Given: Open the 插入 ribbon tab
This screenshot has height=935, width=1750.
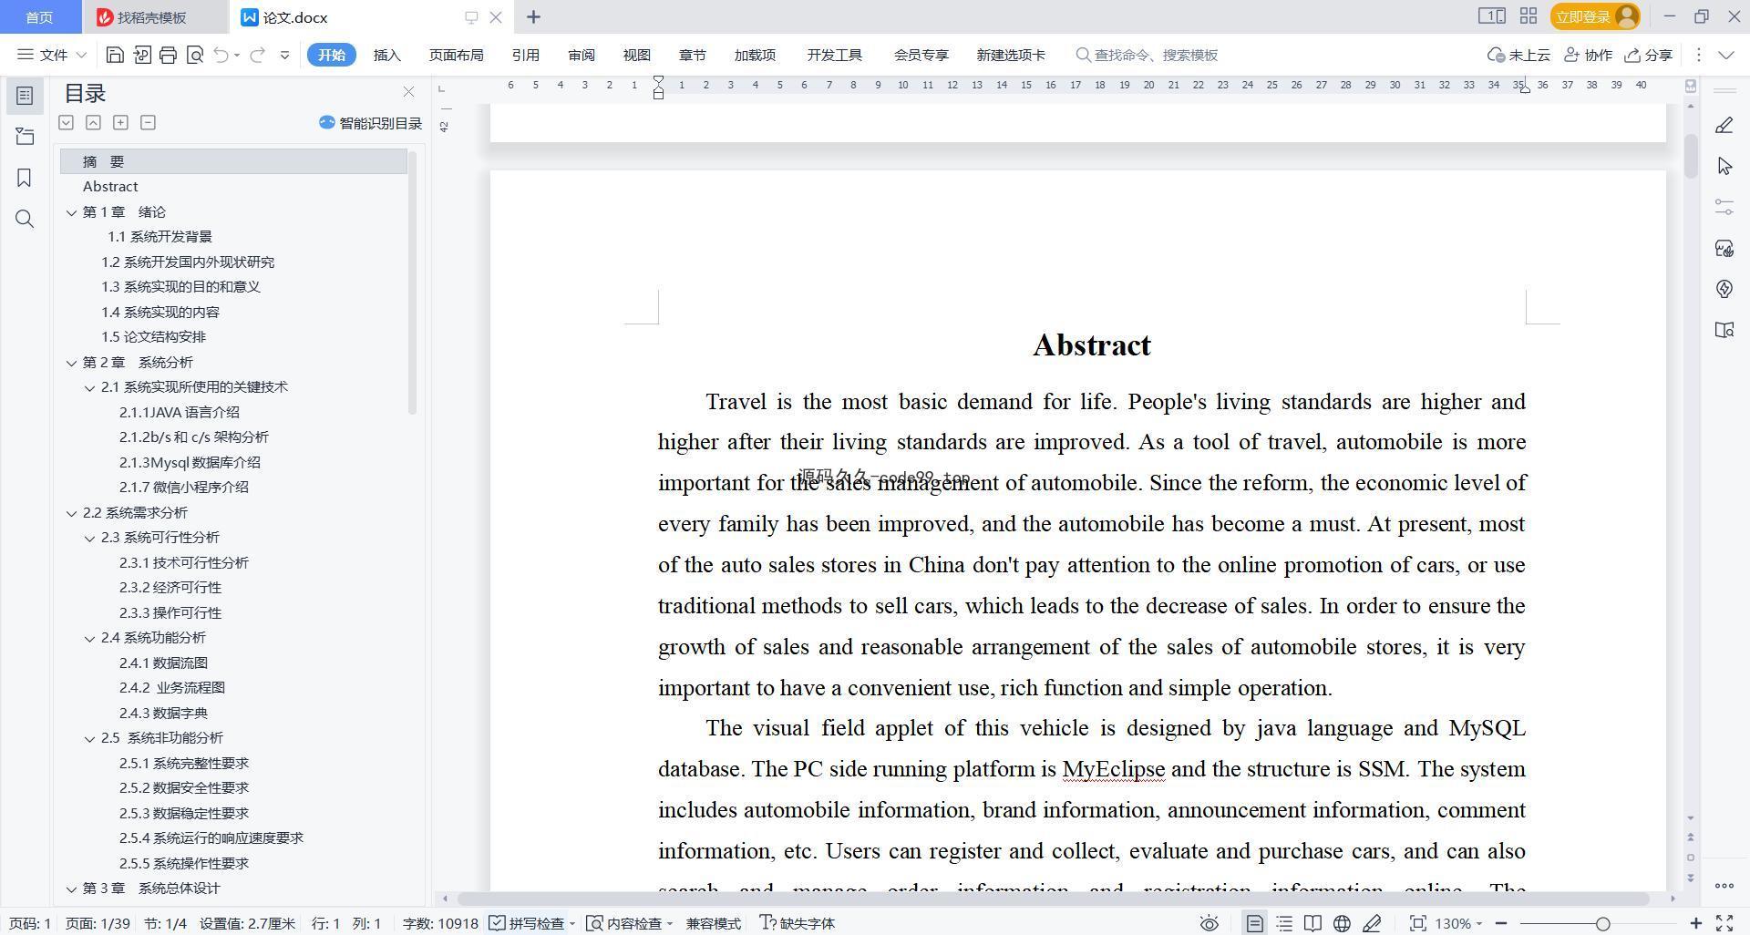Looking at the screenshot, I should tap(387, 55).
